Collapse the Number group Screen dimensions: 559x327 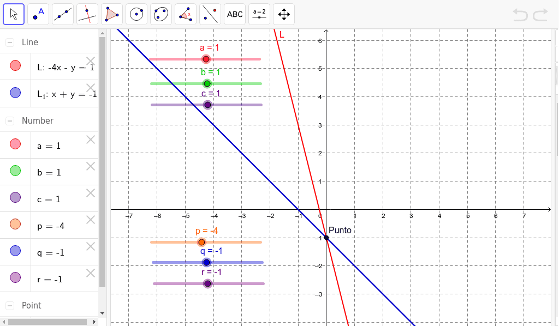pyautogui.click(x=10, y=121)
